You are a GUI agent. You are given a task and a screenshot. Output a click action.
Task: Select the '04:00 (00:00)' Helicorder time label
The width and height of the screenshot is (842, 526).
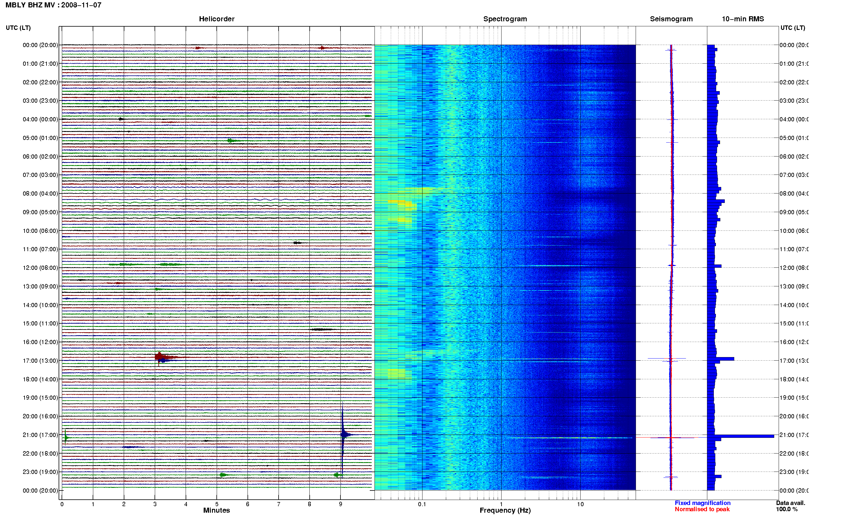(40, 119)
